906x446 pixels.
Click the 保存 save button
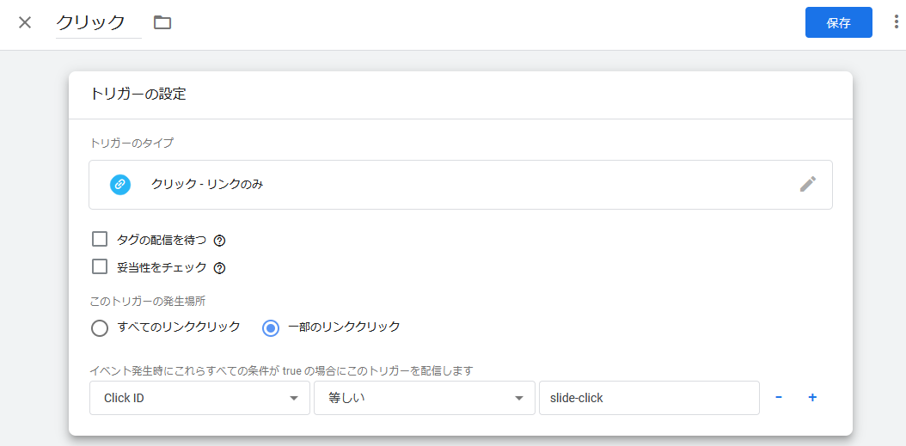pos(838,22)
